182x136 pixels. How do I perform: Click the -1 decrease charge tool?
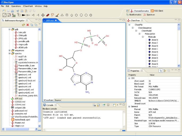(38, 15)
